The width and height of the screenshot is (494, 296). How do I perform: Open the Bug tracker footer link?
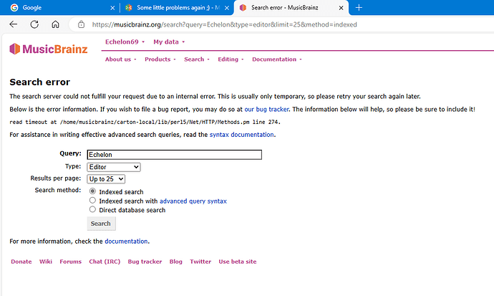[x=145, y=262]
